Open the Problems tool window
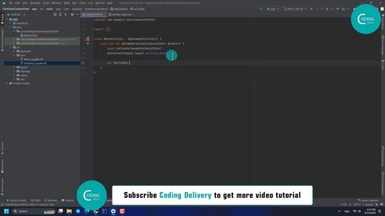Screen dimensions: 385x216 tap(51, 200)
